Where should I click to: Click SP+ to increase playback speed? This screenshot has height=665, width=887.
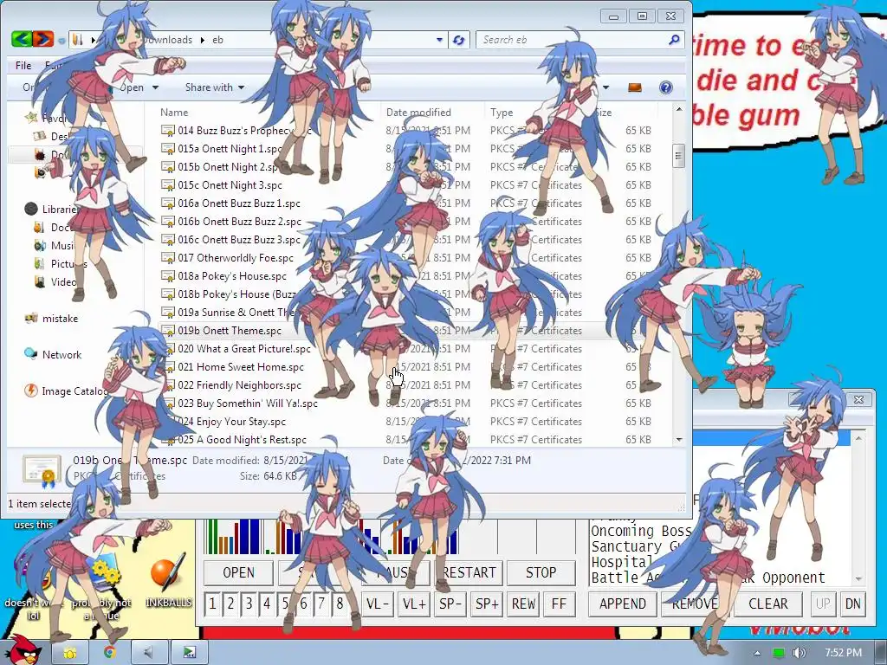pos(487,604)
